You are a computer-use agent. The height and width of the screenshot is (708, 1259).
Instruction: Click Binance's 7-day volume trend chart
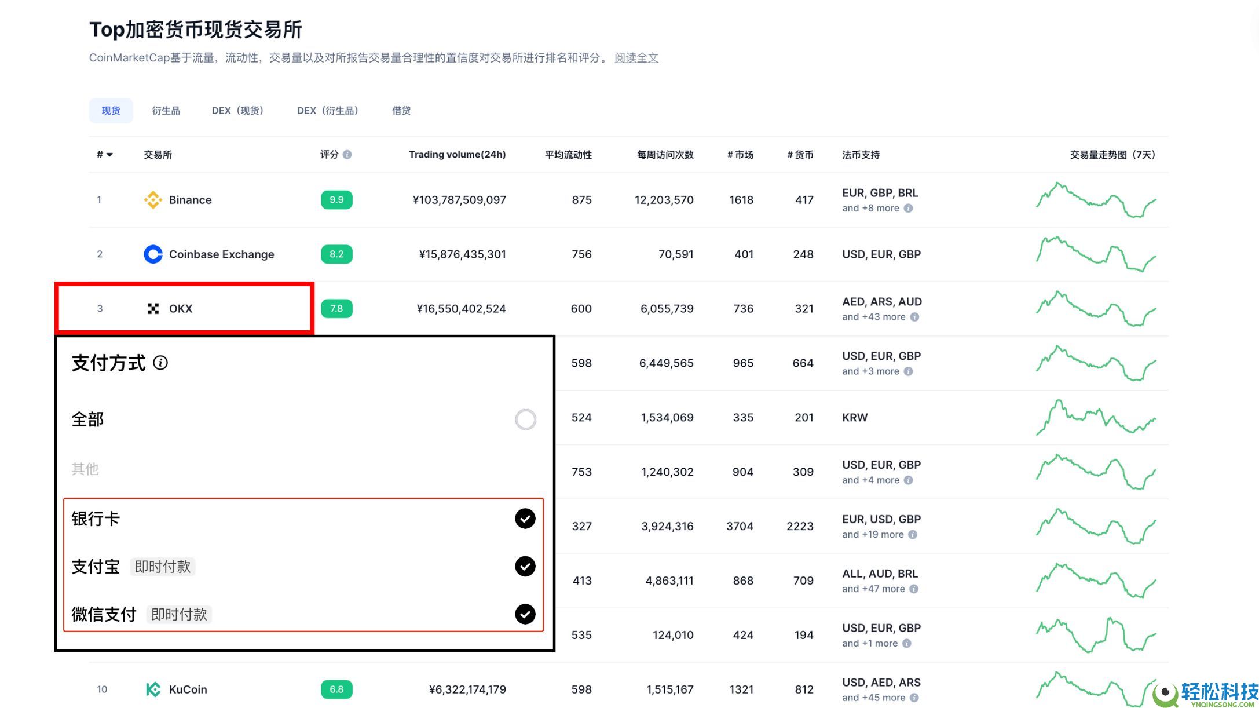pyautogui.click(x=1096, y=200)
